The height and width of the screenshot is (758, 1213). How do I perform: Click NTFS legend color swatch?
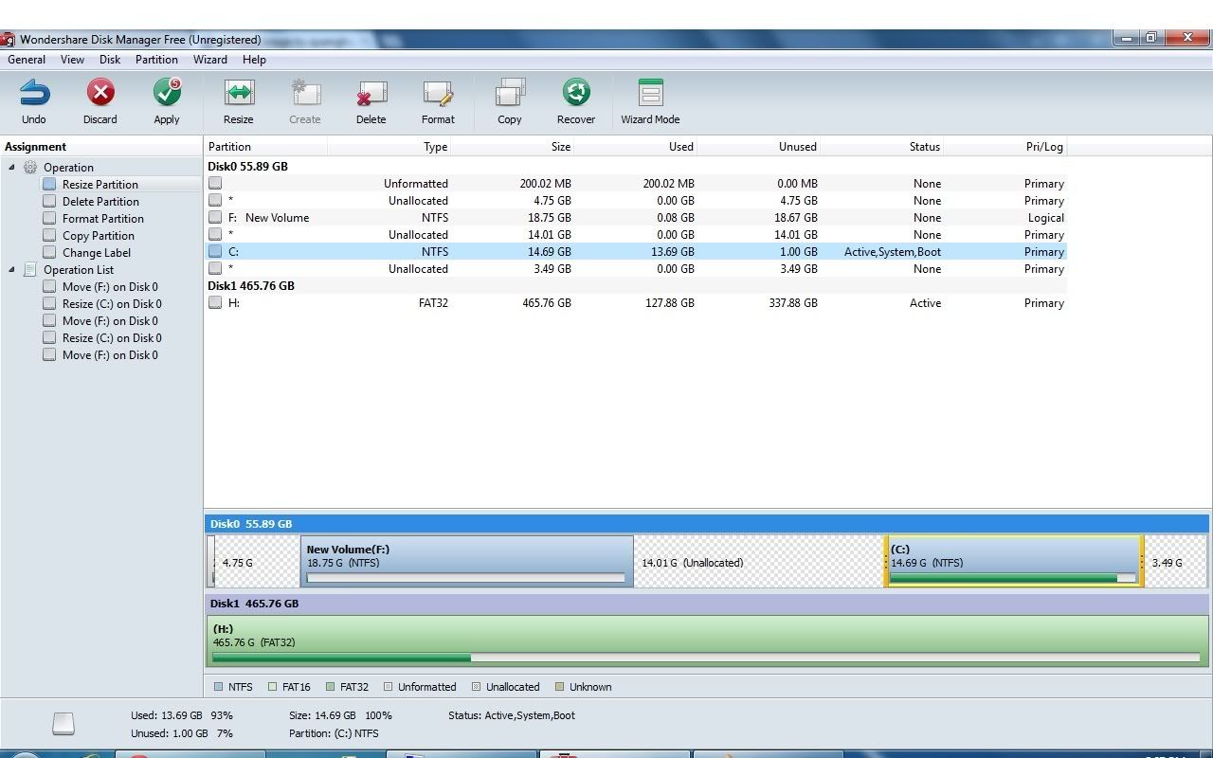[219, 687]
